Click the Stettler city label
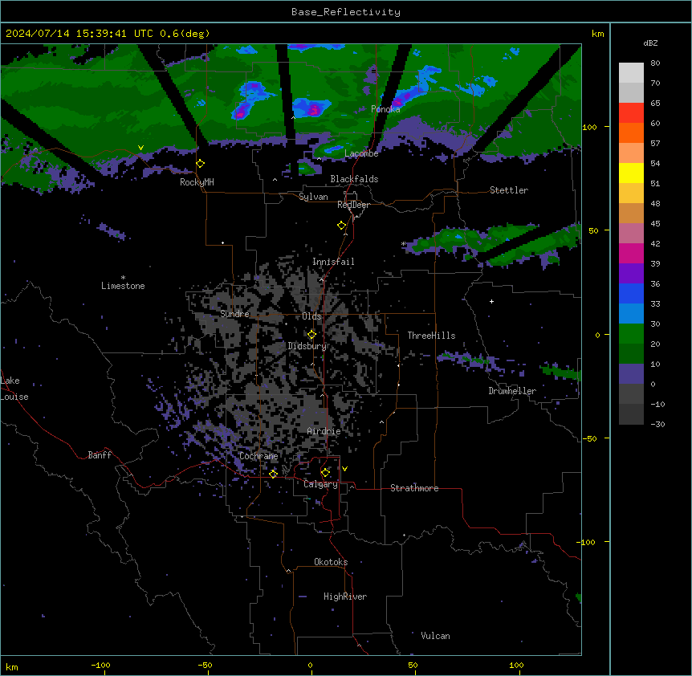 (x=509, y=190)
